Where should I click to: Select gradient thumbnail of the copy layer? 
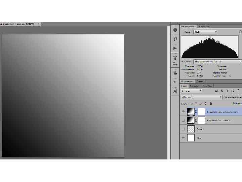191,112
